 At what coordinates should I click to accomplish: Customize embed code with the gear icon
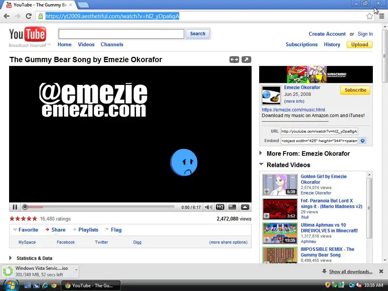pos(363,141)
